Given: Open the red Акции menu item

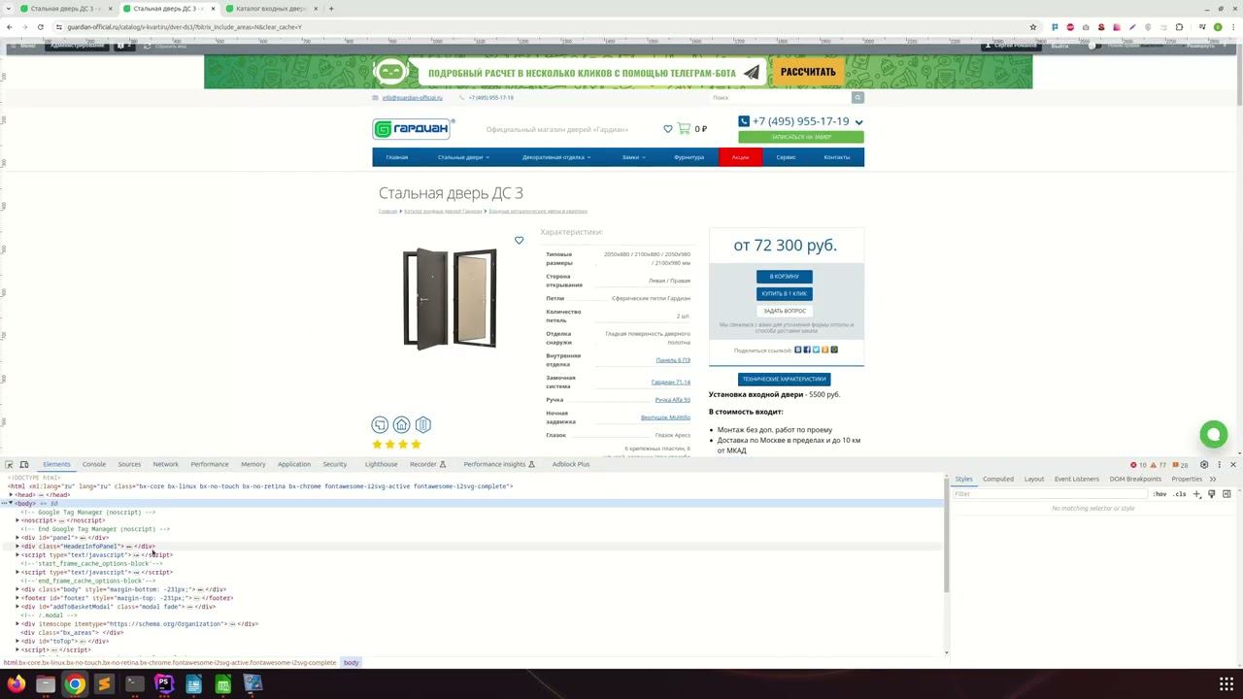Looking at the screenshot, I should (740, 157).
